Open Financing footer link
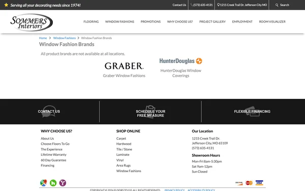 pyautogui.click(x=47, y=166)
